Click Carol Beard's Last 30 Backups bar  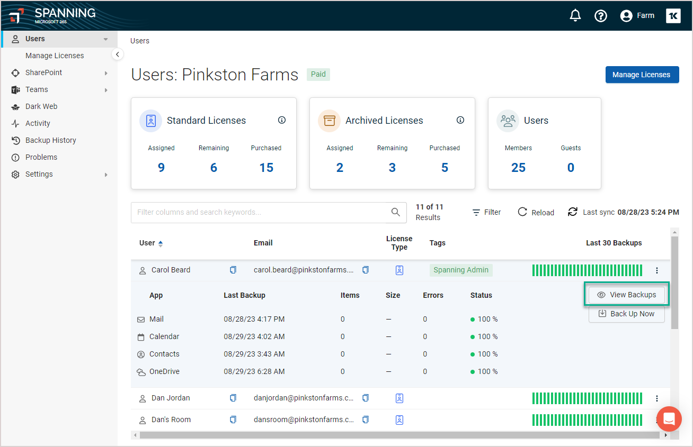point(587,270)
